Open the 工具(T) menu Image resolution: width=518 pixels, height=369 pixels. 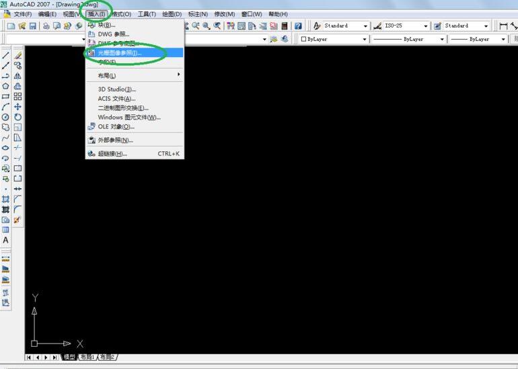[147, 14]
